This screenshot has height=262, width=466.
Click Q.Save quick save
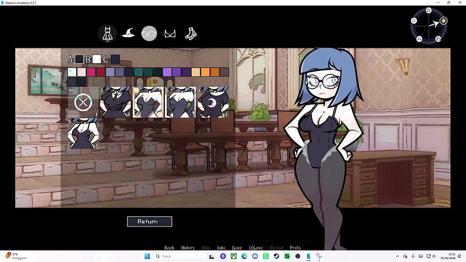[256, 248]
